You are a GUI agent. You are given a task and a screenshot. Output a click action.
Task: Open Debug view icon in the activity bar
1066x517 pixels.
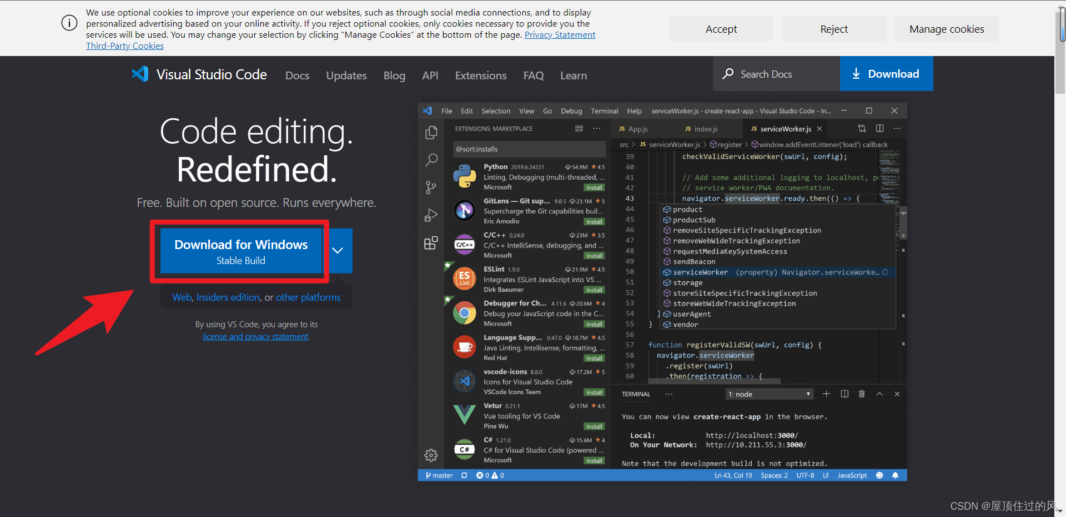click(x=431, y=215)
